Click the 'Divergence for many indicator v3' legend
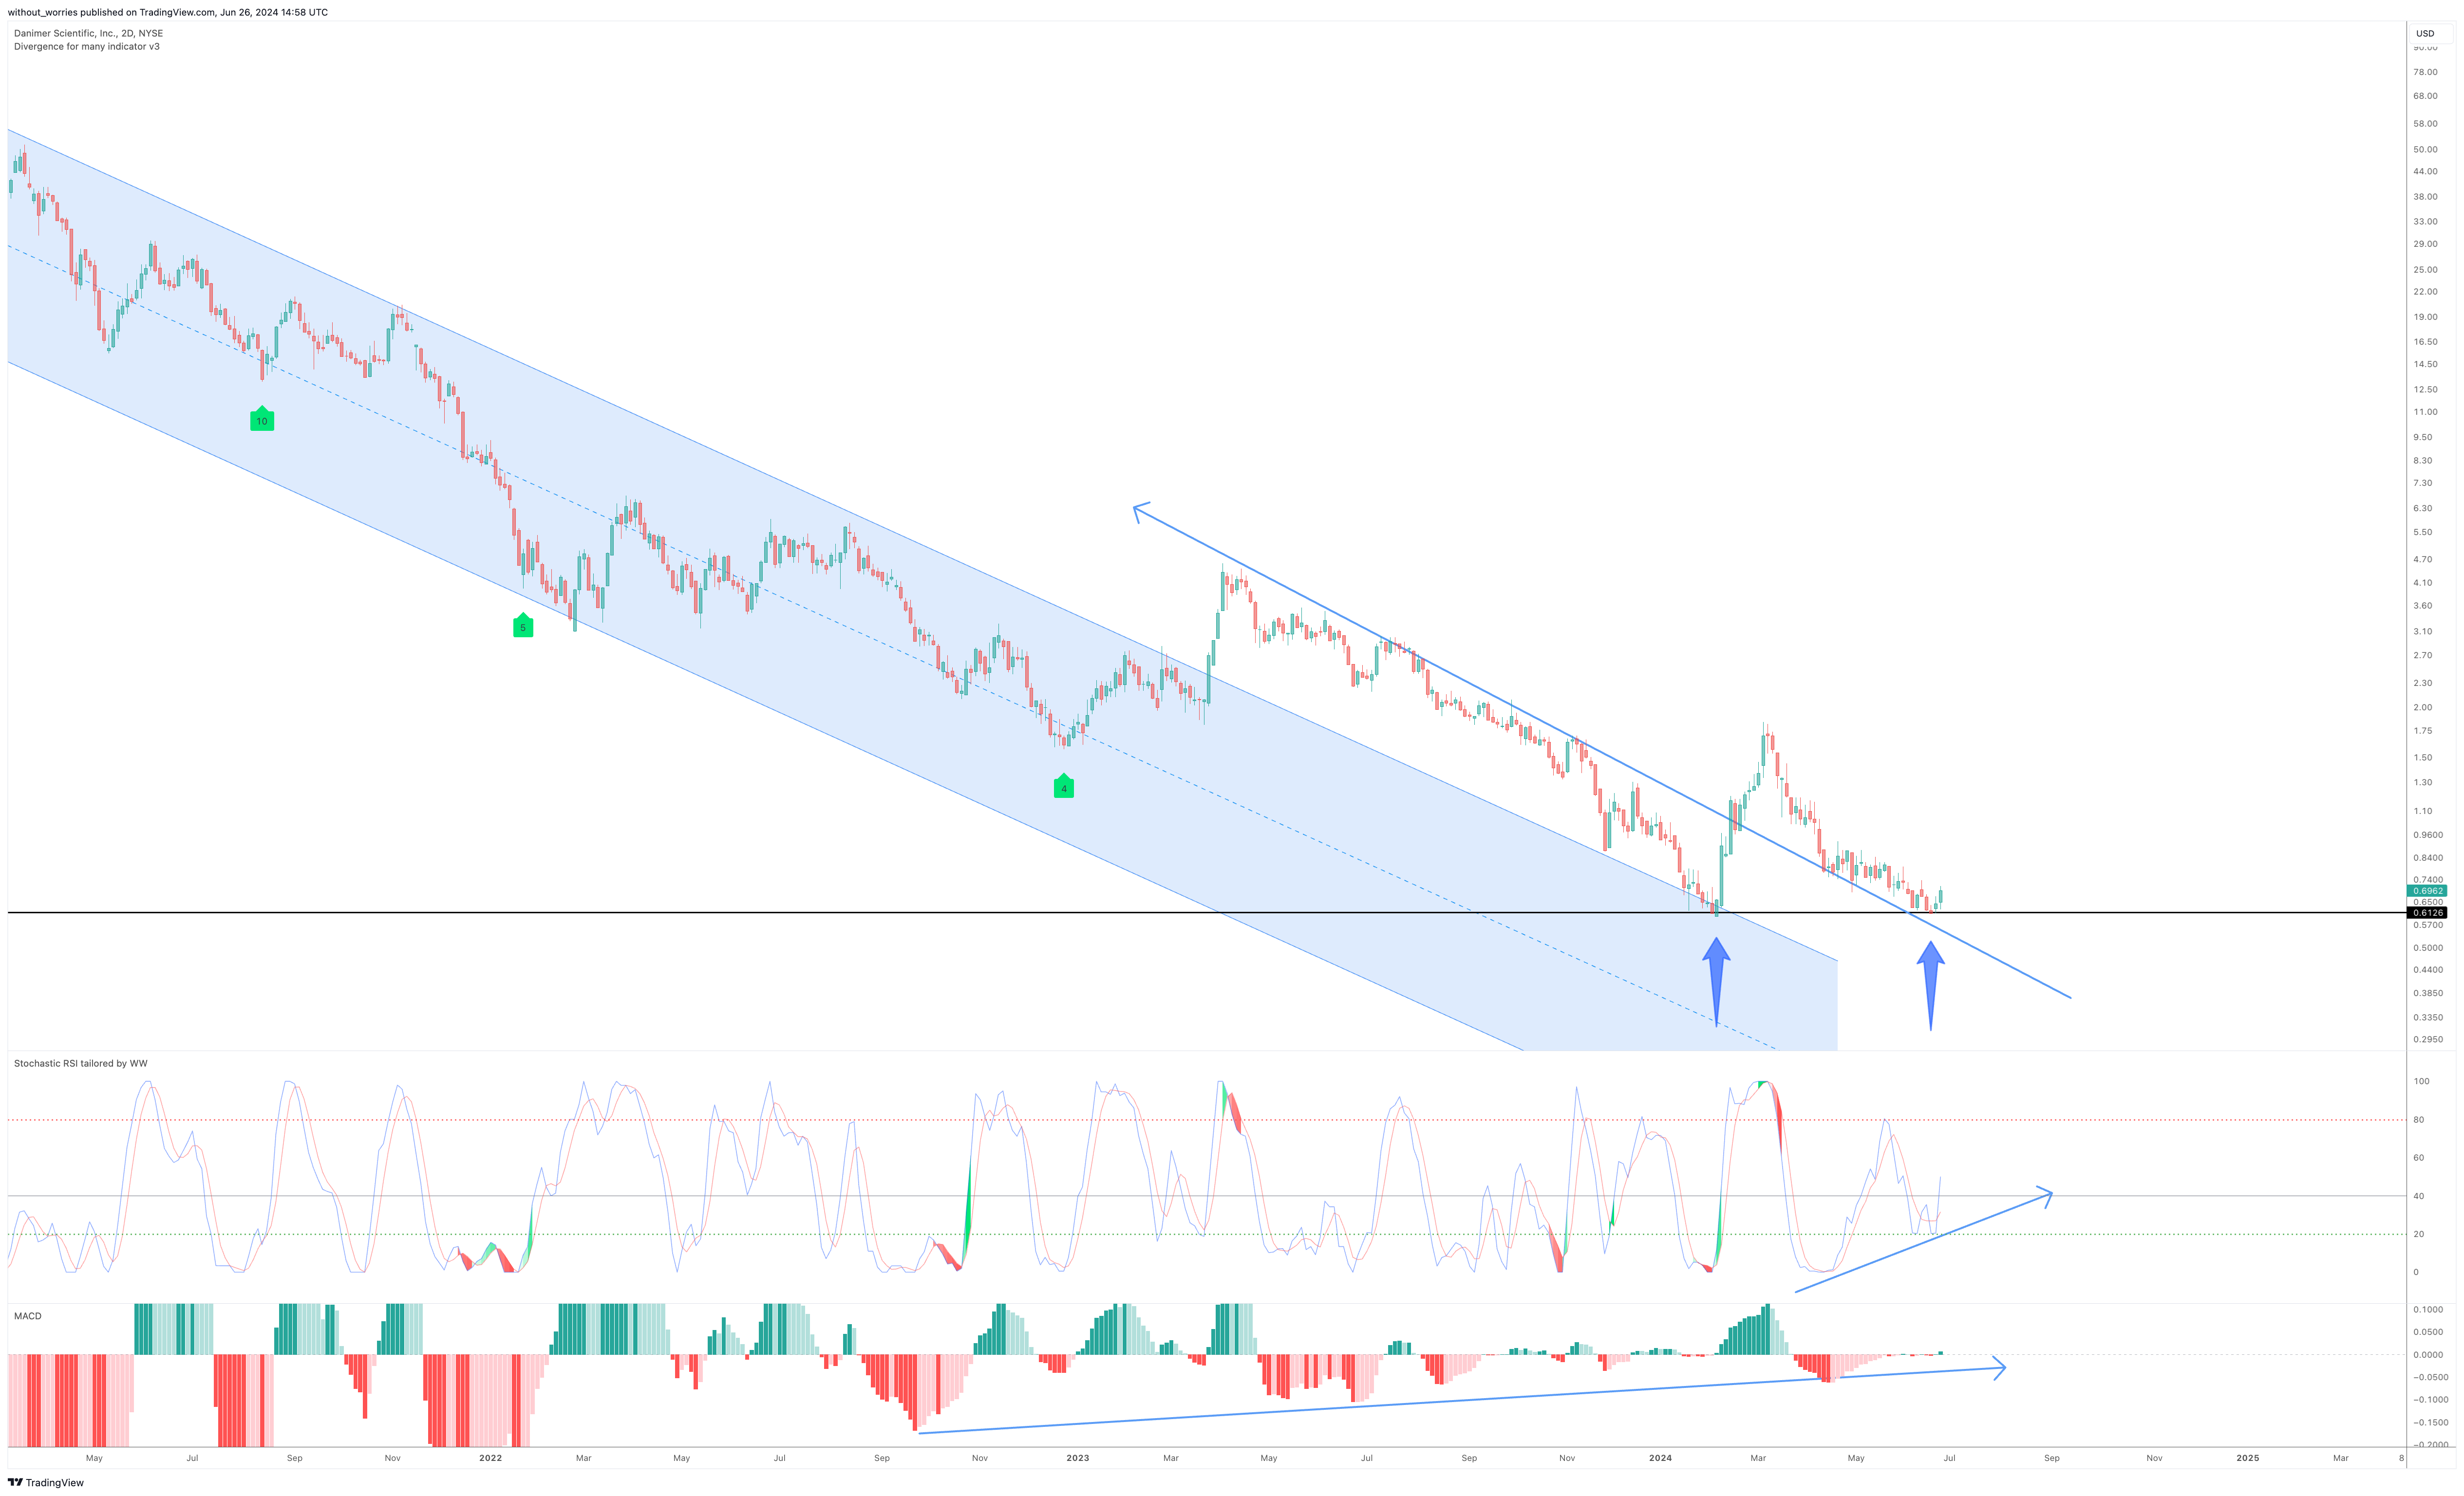Viewport: 2464px width, 1496px height. tap(87, 46)
